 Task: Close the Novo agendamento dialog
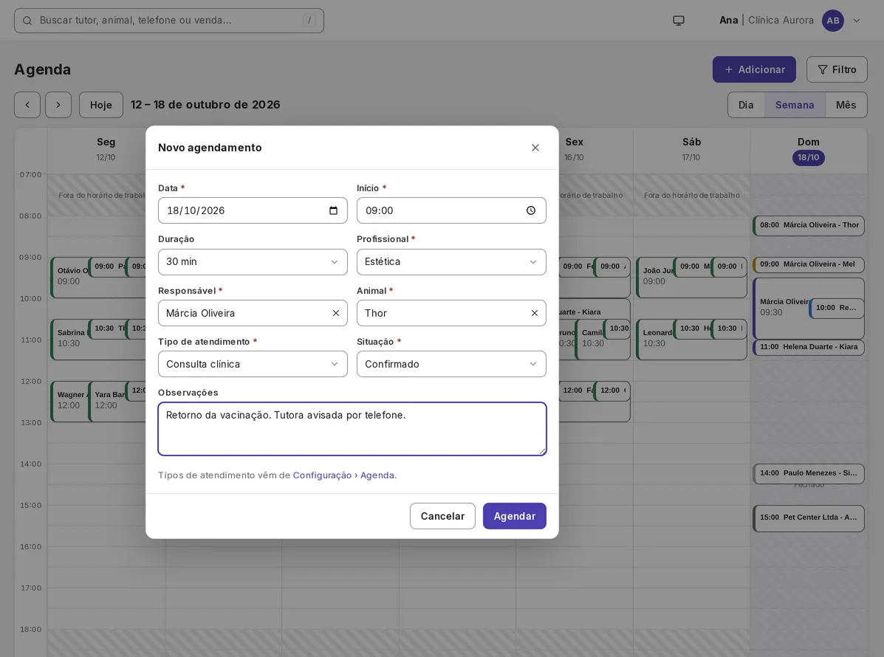[x=535, y=148]
